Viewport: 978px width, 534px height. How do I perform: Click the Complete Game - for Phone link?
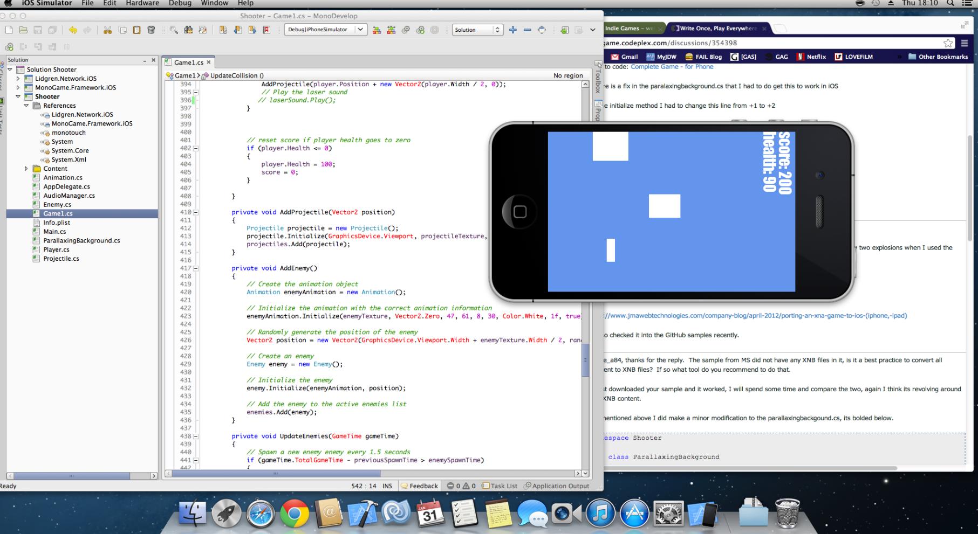[x=672, y=67]
